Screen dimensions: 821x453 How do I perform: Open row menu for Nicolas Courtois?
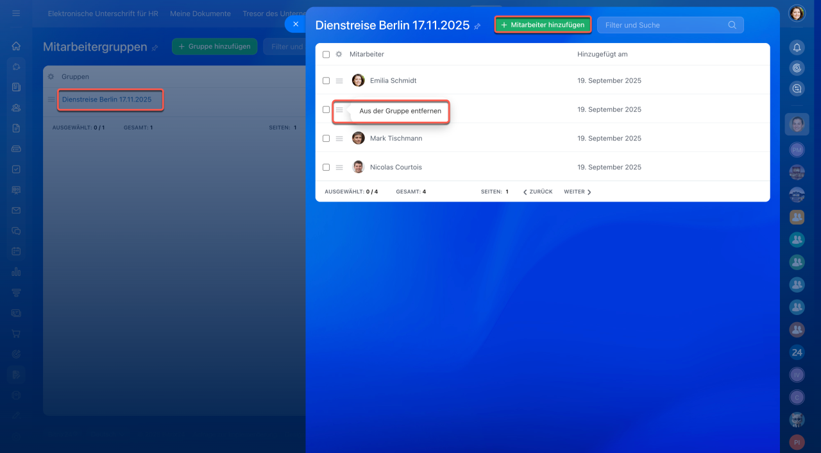339,167
